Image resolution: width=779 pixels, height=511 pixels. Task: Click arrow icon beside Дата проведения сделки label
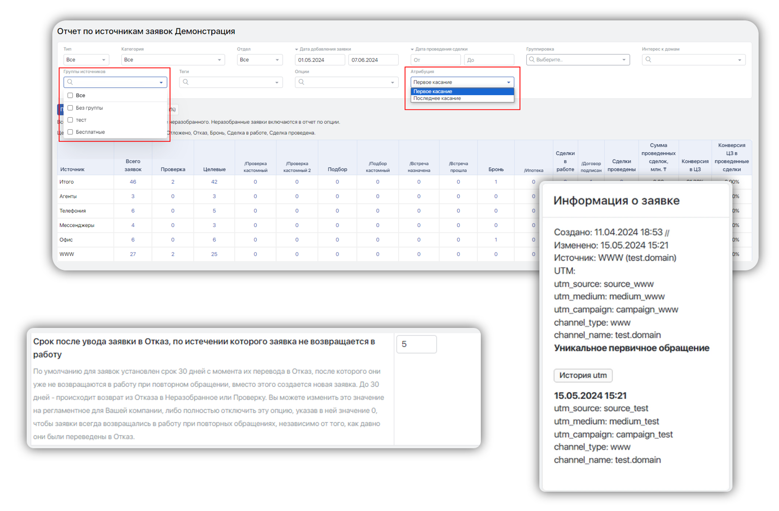pos(412,50)
